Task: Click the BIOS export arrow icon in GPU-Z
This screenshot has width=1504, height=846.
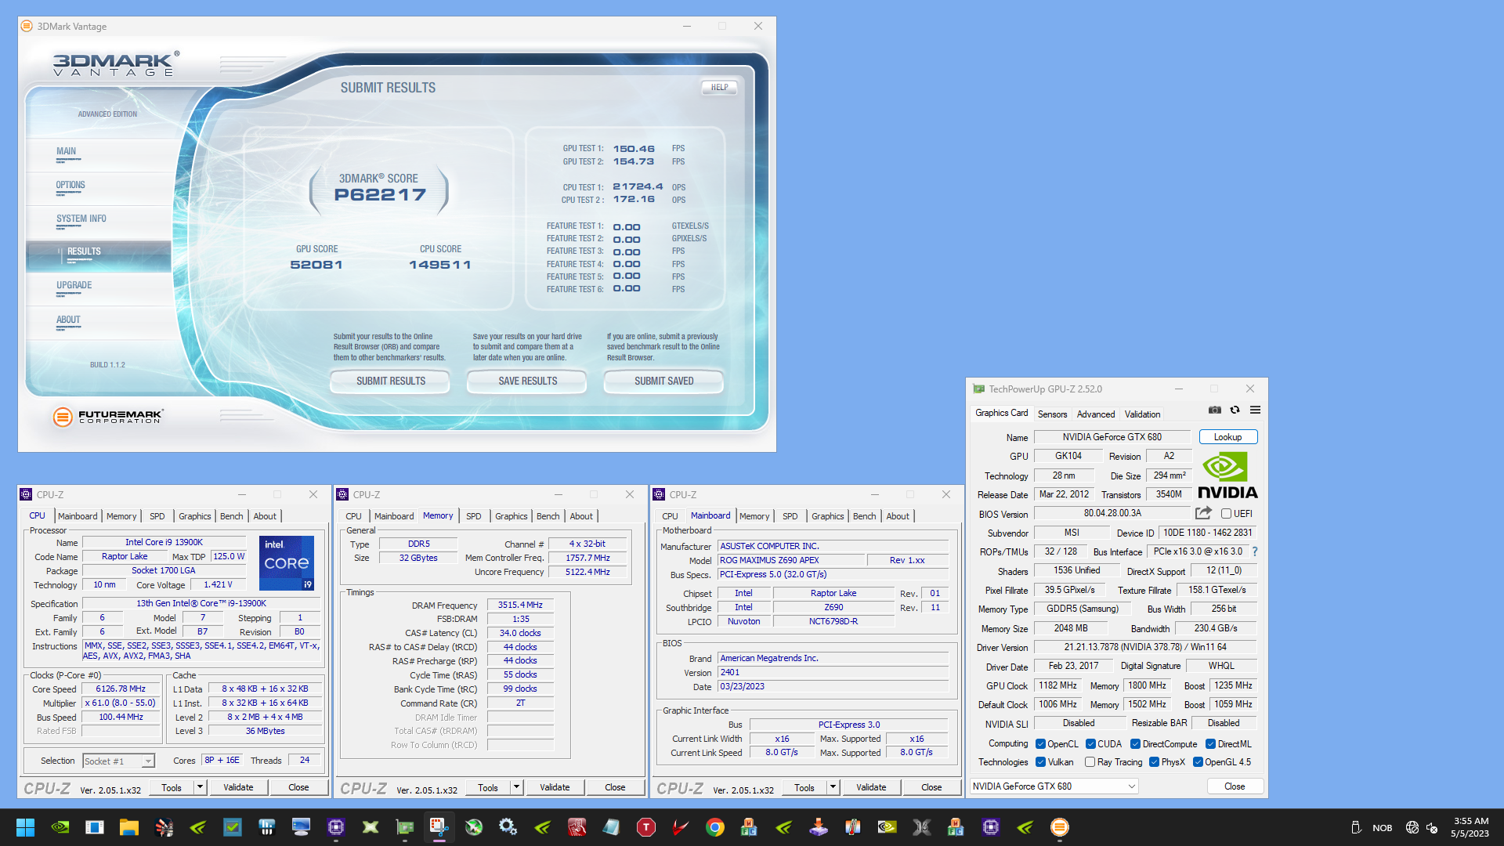Action: (1203, 513)
